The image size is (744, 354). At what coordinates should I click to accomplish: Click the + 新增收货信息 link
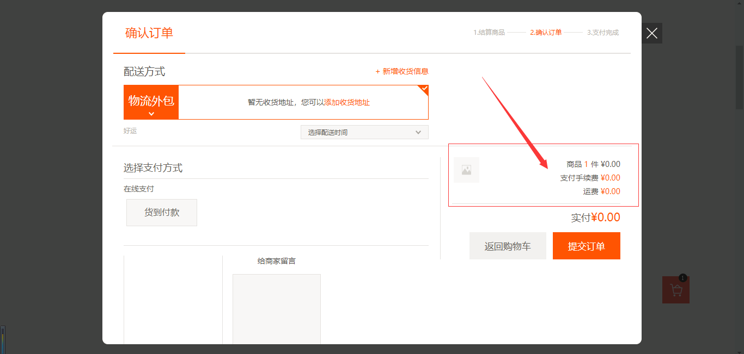coord(402,71)
